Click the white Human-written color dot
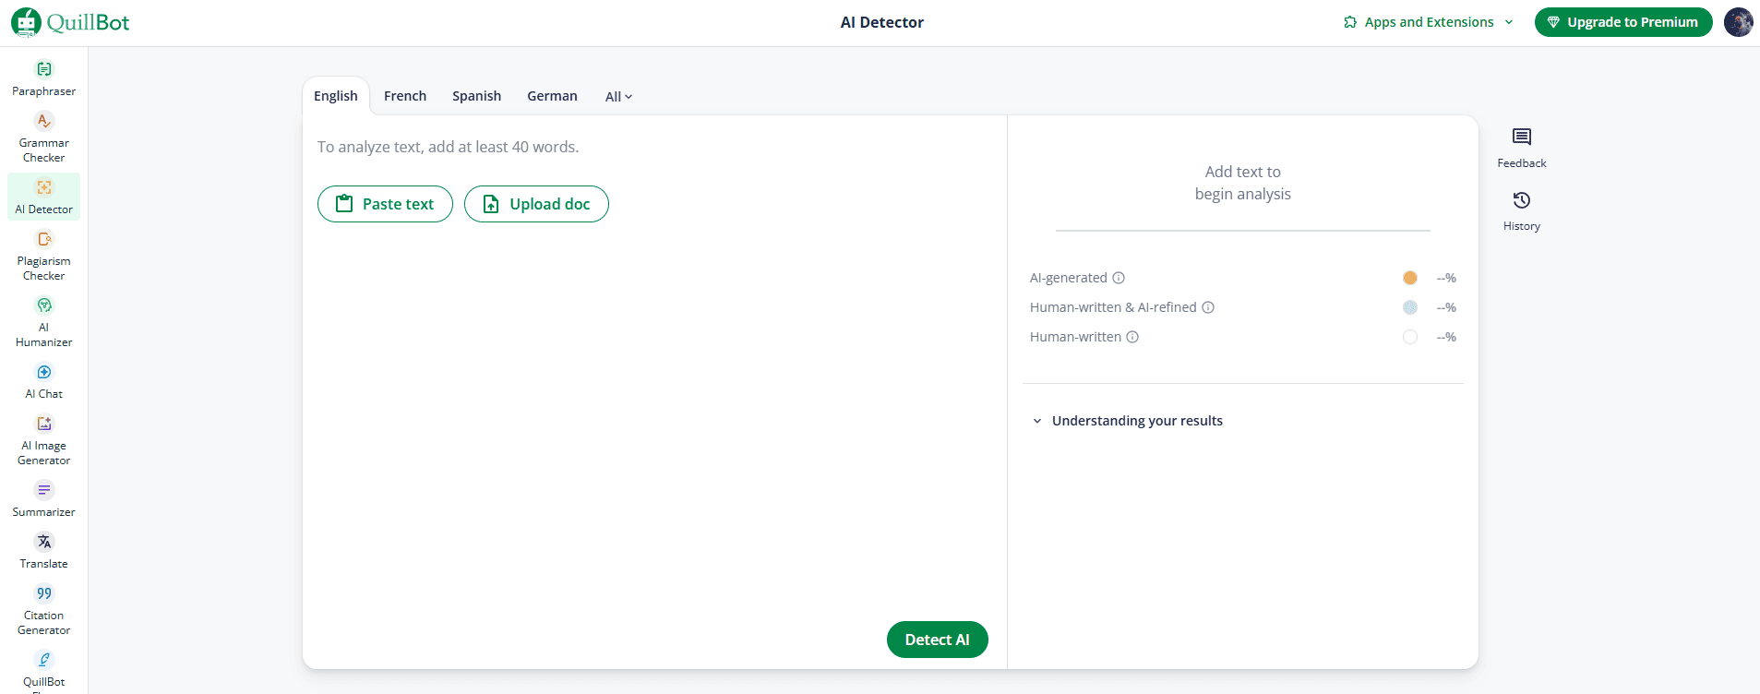 click(1410, 337)
